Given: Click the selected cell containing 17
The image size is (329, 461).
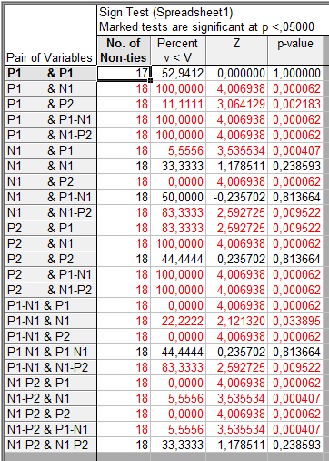Looking at the screenshot, I should tap(124, 73).
